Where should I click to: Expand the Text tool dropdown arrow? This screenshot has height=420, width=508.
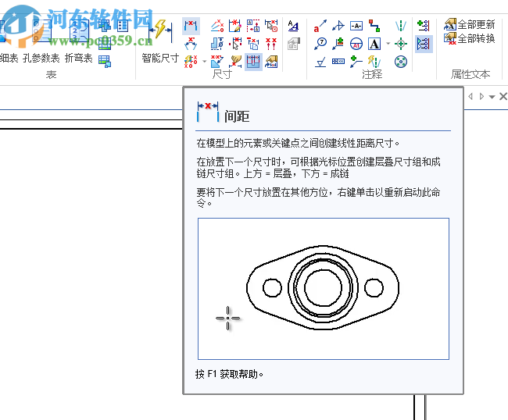[388, 44]
